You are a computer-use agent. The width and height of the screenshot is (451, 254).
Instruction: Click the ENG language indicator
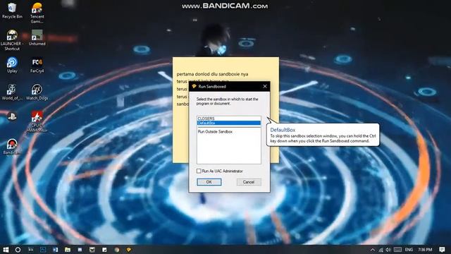(409, 250)
